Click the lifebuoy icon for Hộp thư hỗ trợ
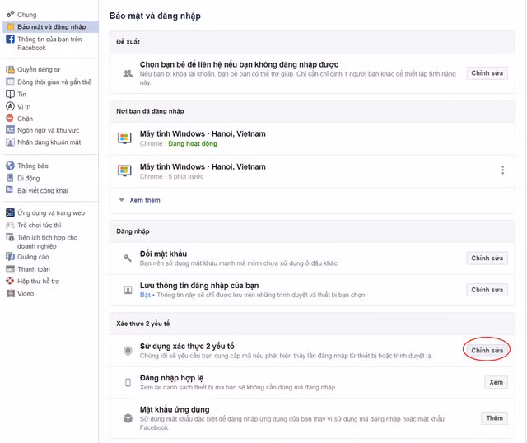 coord(11,281)
